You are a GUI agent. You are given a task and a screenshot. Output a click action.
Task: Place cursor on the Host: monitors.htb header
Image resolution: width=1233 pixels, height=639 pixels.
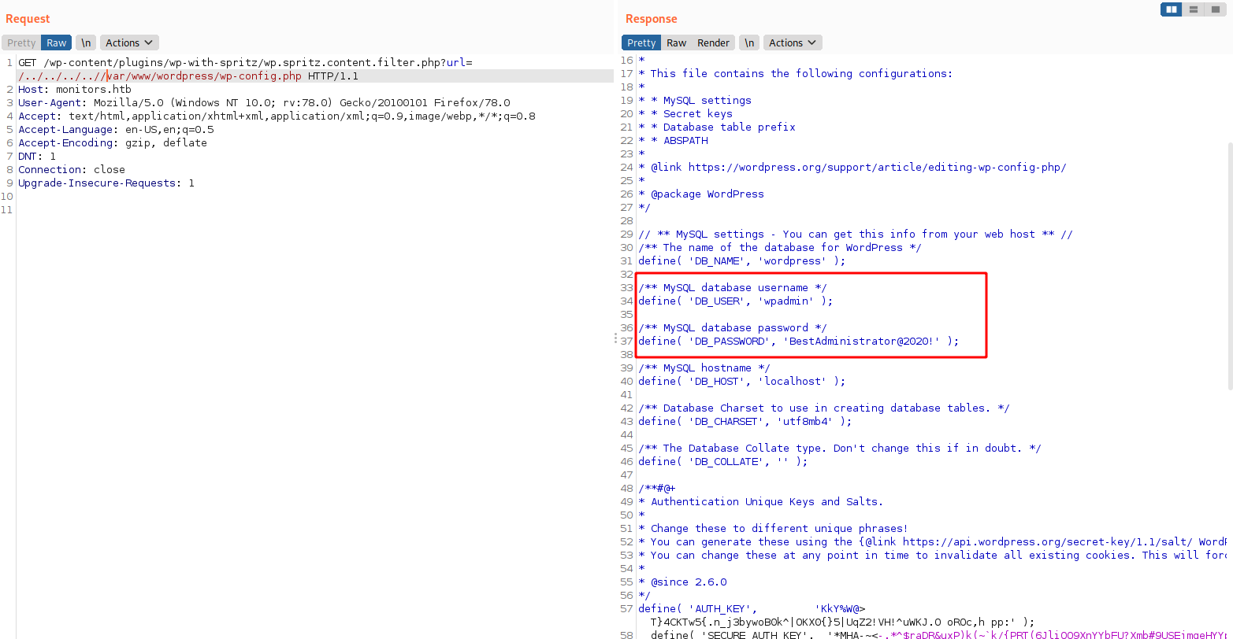click(x=75, y=90)
